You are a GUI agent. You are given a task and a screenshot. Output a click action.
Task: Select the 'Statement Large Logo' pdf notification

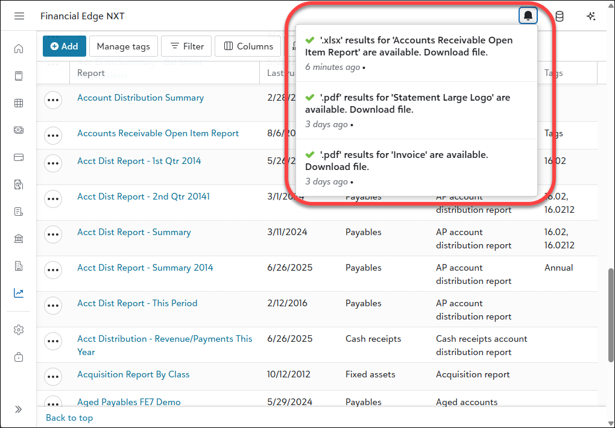pos(408,104)
